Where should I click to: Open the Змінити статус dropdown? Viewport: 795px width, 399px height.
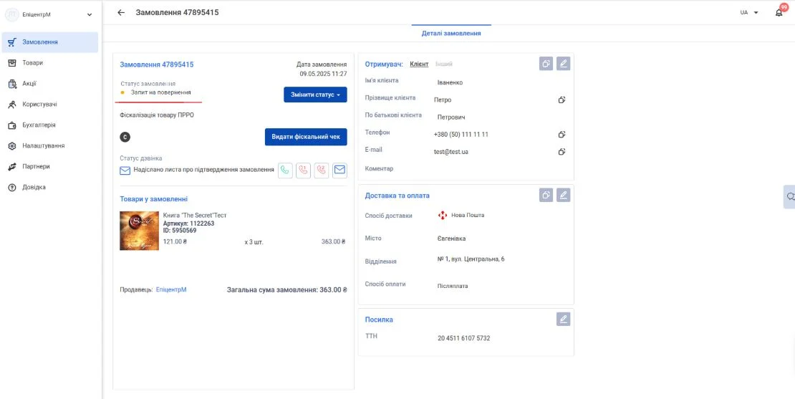click(315, 95)
